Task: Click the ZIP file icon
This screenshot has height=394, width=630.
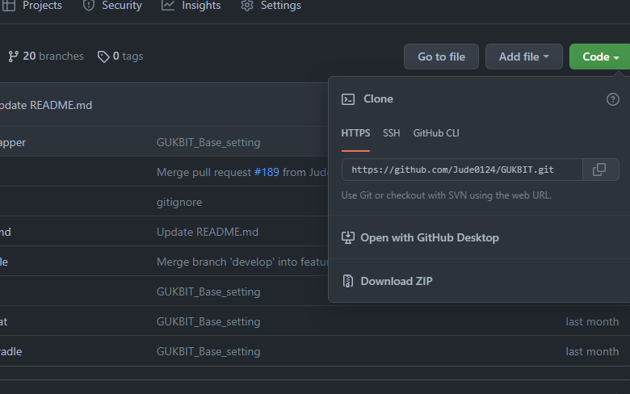Action: tap(348, 281)
